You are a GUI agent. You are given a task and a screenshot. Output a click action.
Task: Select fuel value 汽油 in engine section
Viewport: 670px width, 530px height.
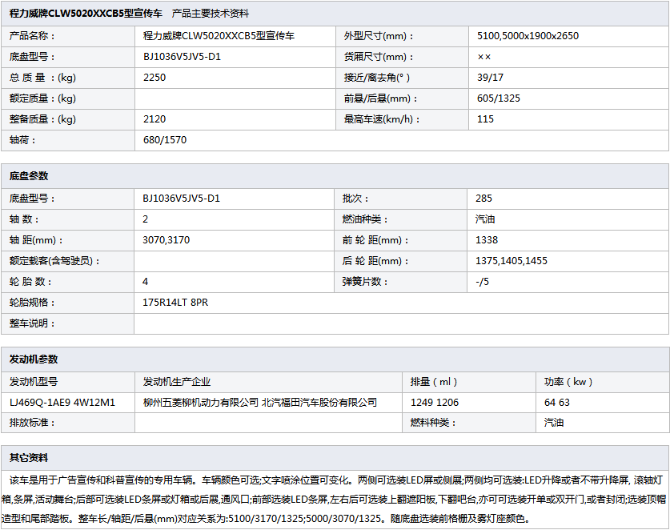point(554,423)
